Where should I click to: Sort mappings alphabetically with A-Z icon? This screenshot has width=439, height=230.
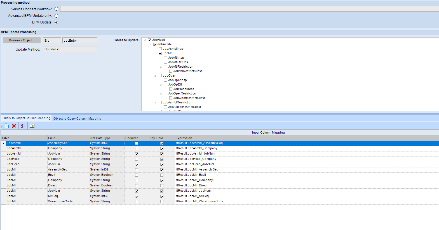[x=23, y=126]
